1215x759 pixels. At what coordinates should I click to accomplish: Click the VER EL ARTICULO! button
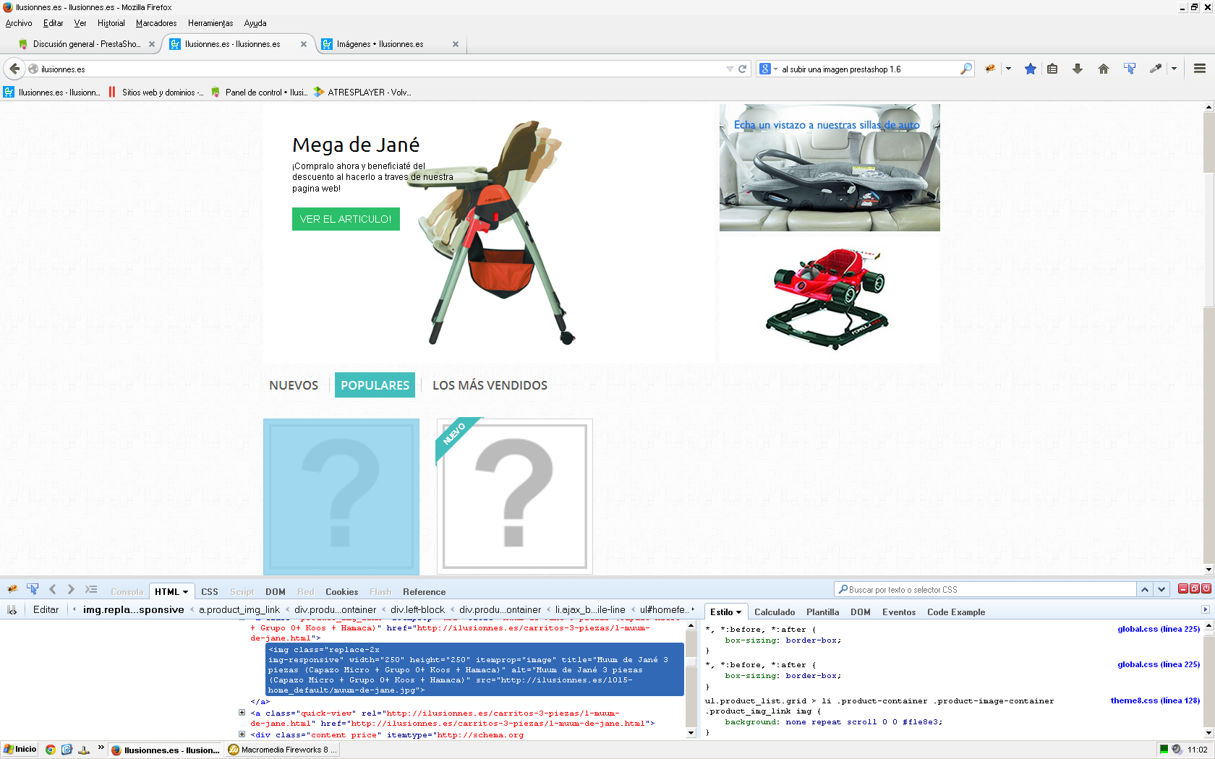(346, 219)
